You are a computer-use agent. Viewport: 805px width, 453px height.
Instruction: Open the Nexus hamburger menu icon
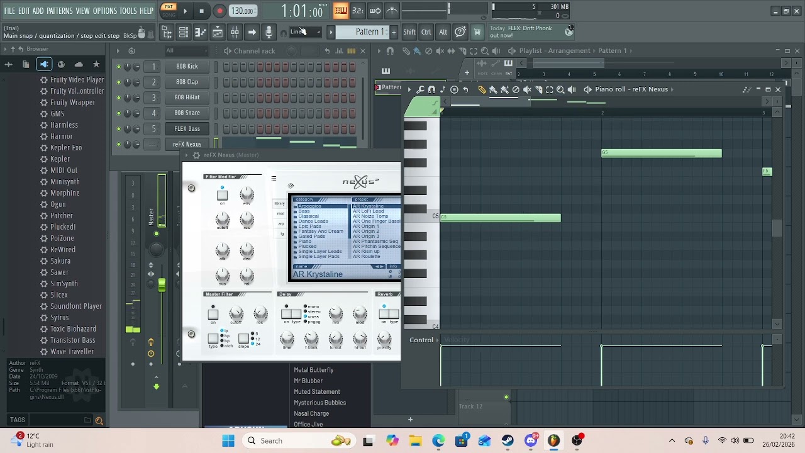point(274,179)
